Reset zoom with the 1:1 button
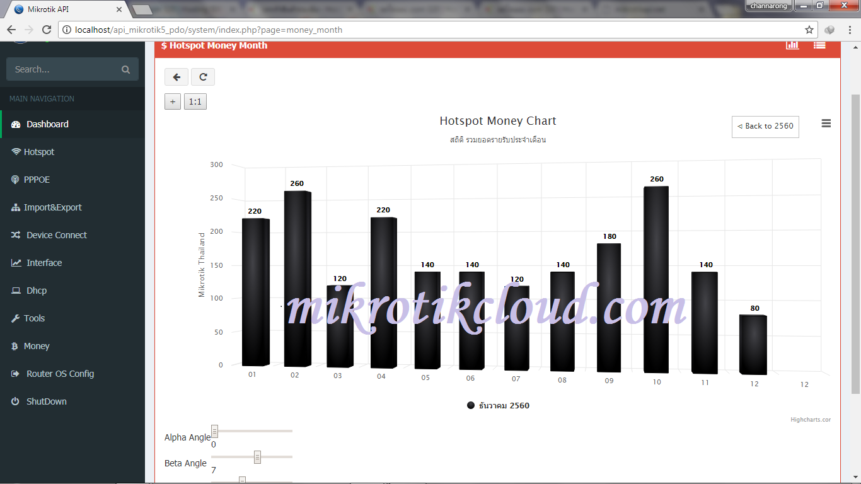Viewport: 861px width, 484px height. click(195, 101)
